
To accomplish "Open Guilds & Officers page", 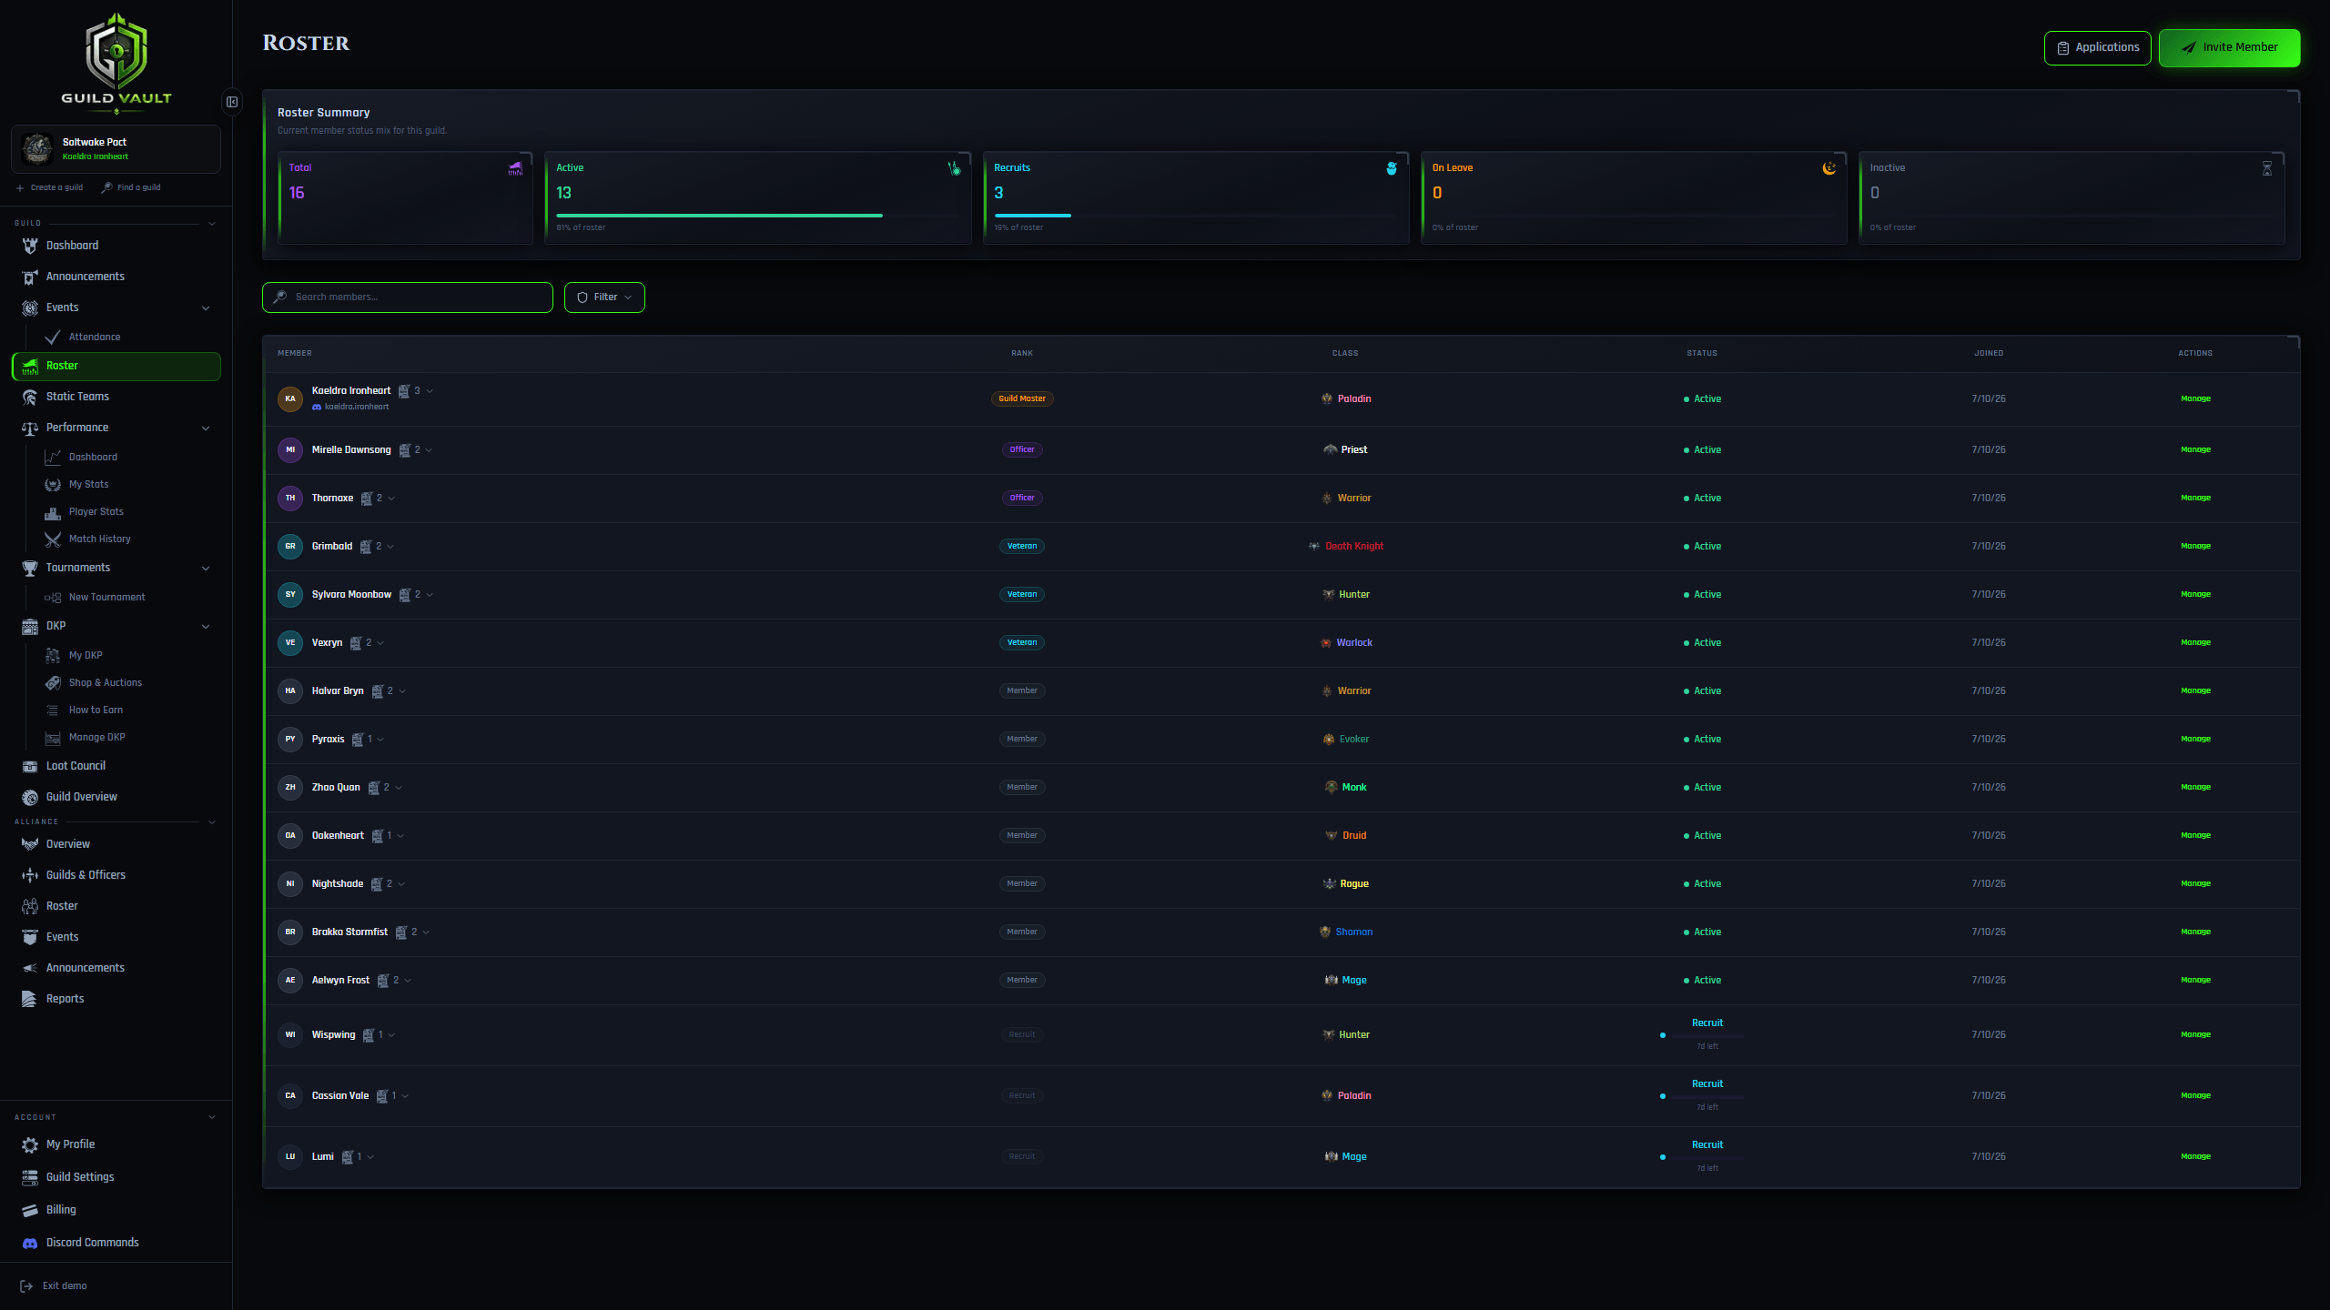I will pyautogui.click(x=116, y=875).
